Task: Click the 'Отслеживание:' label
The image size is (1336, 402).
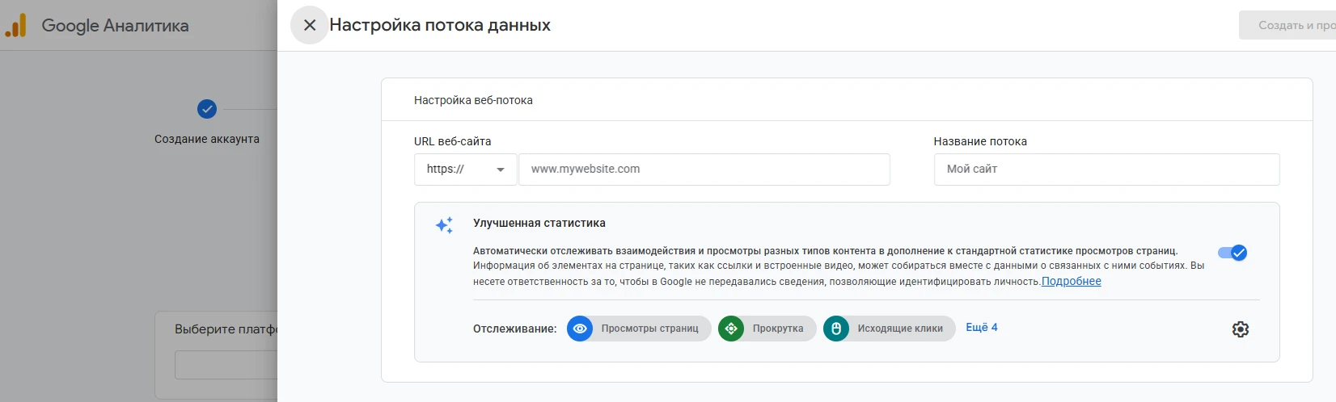Action: coord(515,329)
